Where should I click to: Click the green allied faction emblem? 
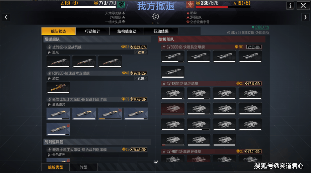121,4
